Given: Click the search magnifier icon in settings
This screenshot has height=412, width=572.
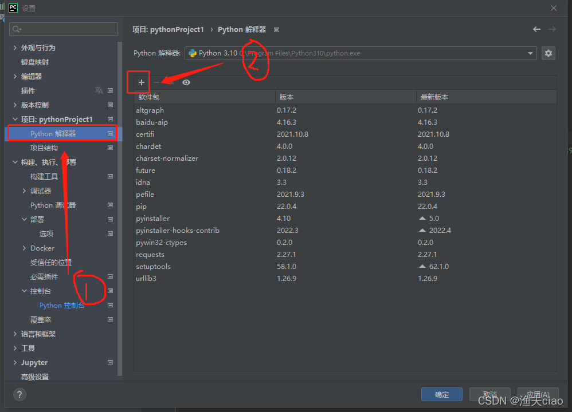Looking at the screenshot, I should click(17, 29).
